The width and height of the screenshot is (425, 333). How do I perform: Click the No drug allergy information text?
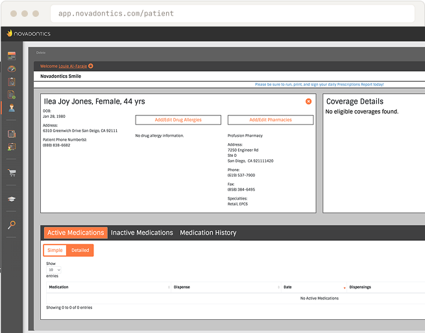coord(160,135)
